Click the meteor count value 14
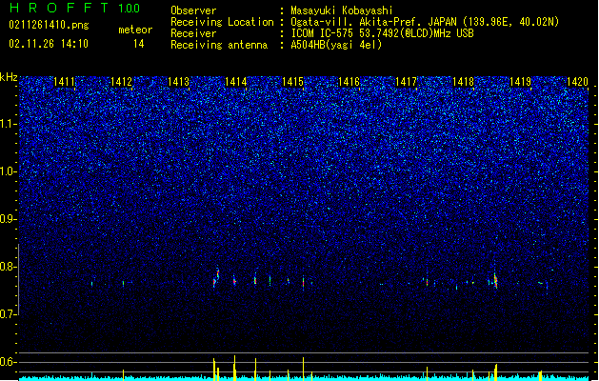Image resolution: width=599 pixels, height=381 pixels. click(139, 44)
